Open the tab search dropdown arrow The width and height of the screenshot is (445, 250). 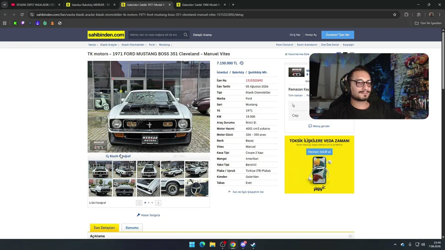click(x=5, y=5)
